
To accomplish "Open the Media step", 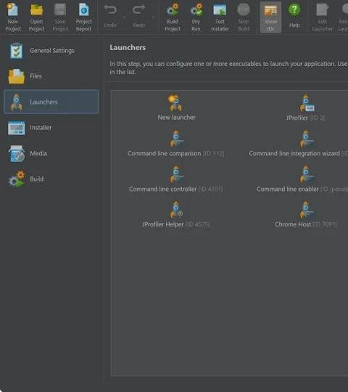I will pos(51,153).
